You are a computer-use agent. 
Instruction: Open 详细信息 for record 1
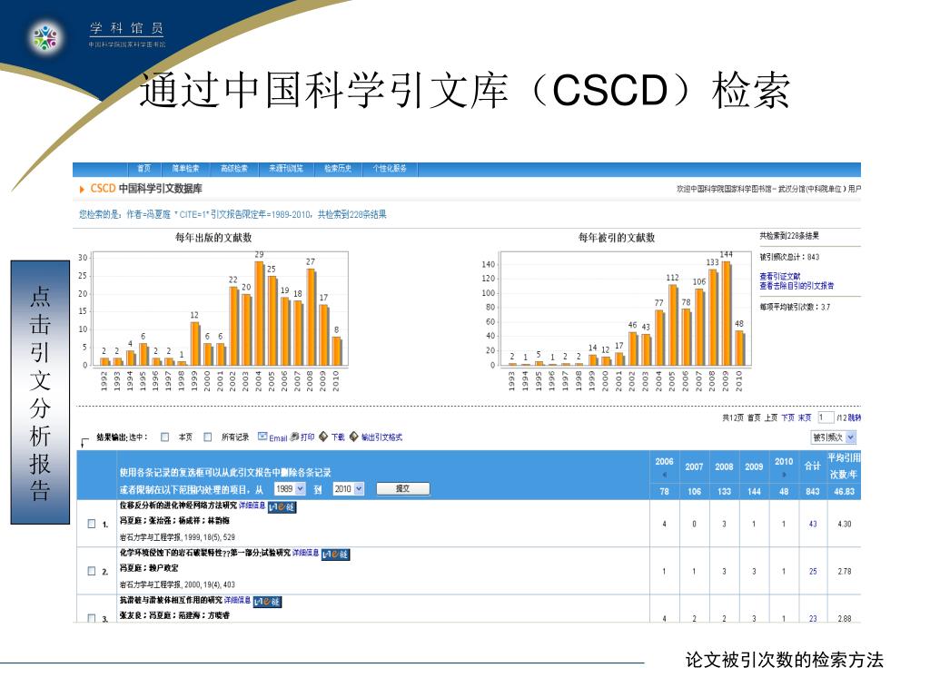[x=252, y=506]
